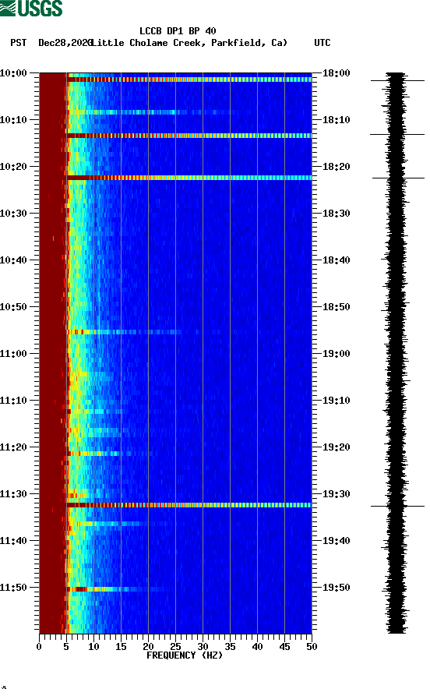
Task: Click the 11:10 PST time label
Action: (x=13, y=401)
